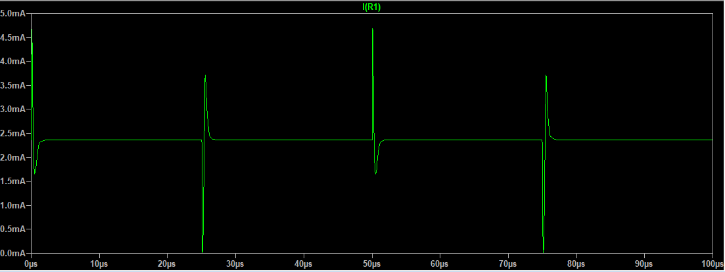Click the I(R1) trace label
This screenshot has width=725, height=272.
click(x=371, y=7)
